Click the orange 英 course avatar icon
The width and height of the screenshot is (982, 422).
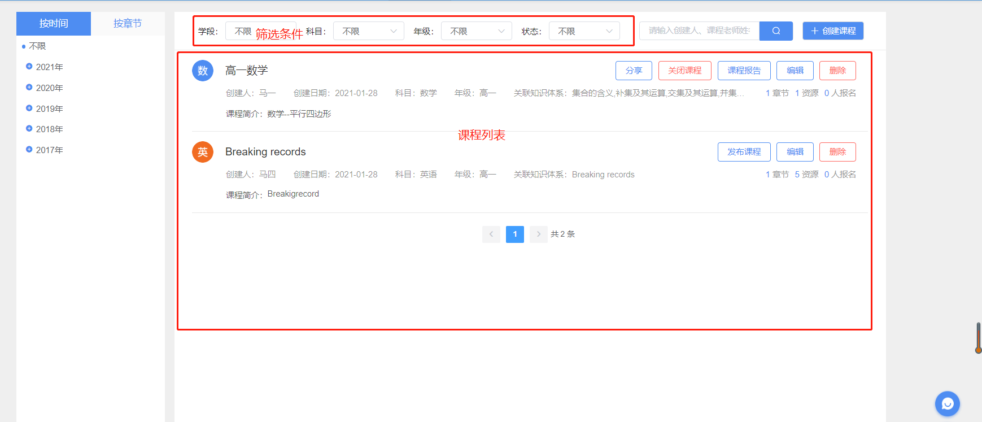[x=203, y=152]
